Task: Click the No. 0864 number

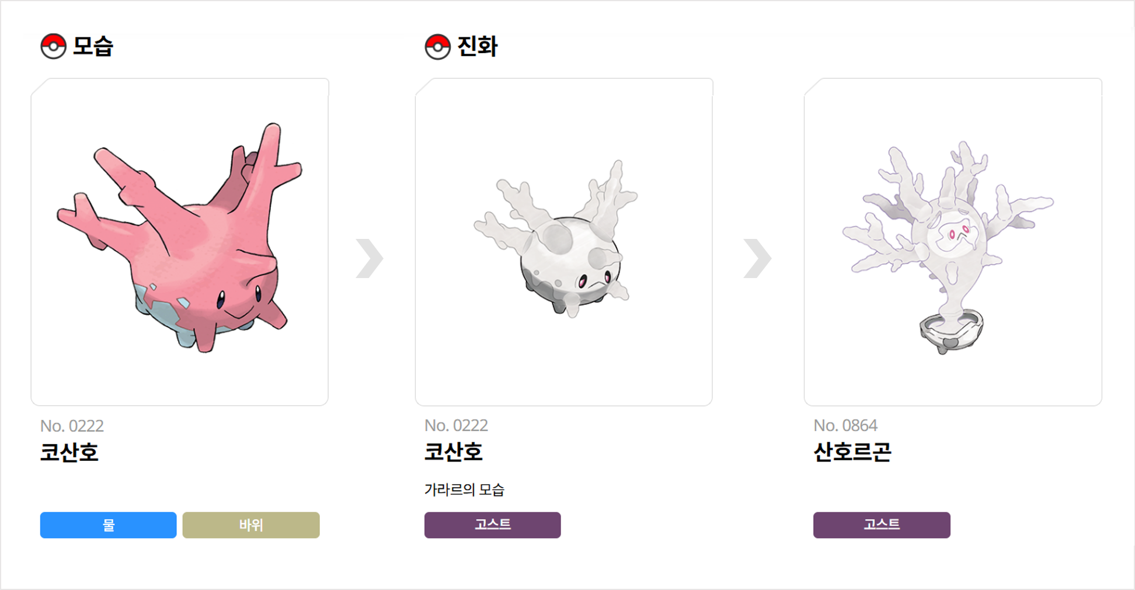Action: pos(845,425)
